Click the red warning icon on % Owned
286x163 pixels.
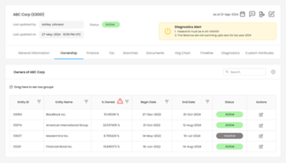120,101
